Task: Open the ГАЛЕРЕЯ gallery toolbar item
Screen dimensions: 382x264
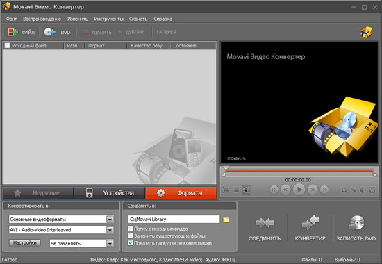Action: pos(167,32)
